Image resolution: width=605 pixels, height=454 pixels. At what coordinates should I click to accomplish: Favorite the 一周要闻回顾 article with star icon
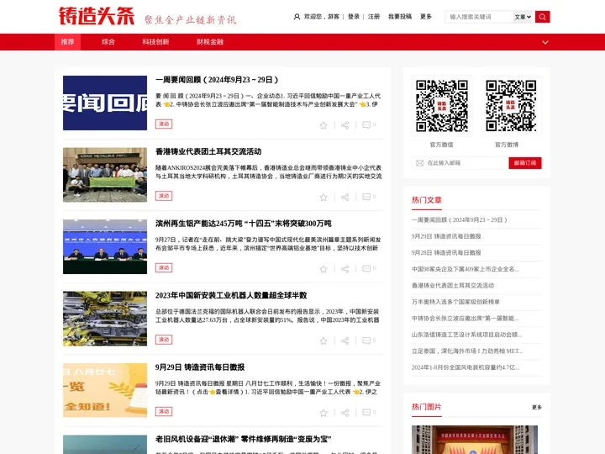click(324, 125)
